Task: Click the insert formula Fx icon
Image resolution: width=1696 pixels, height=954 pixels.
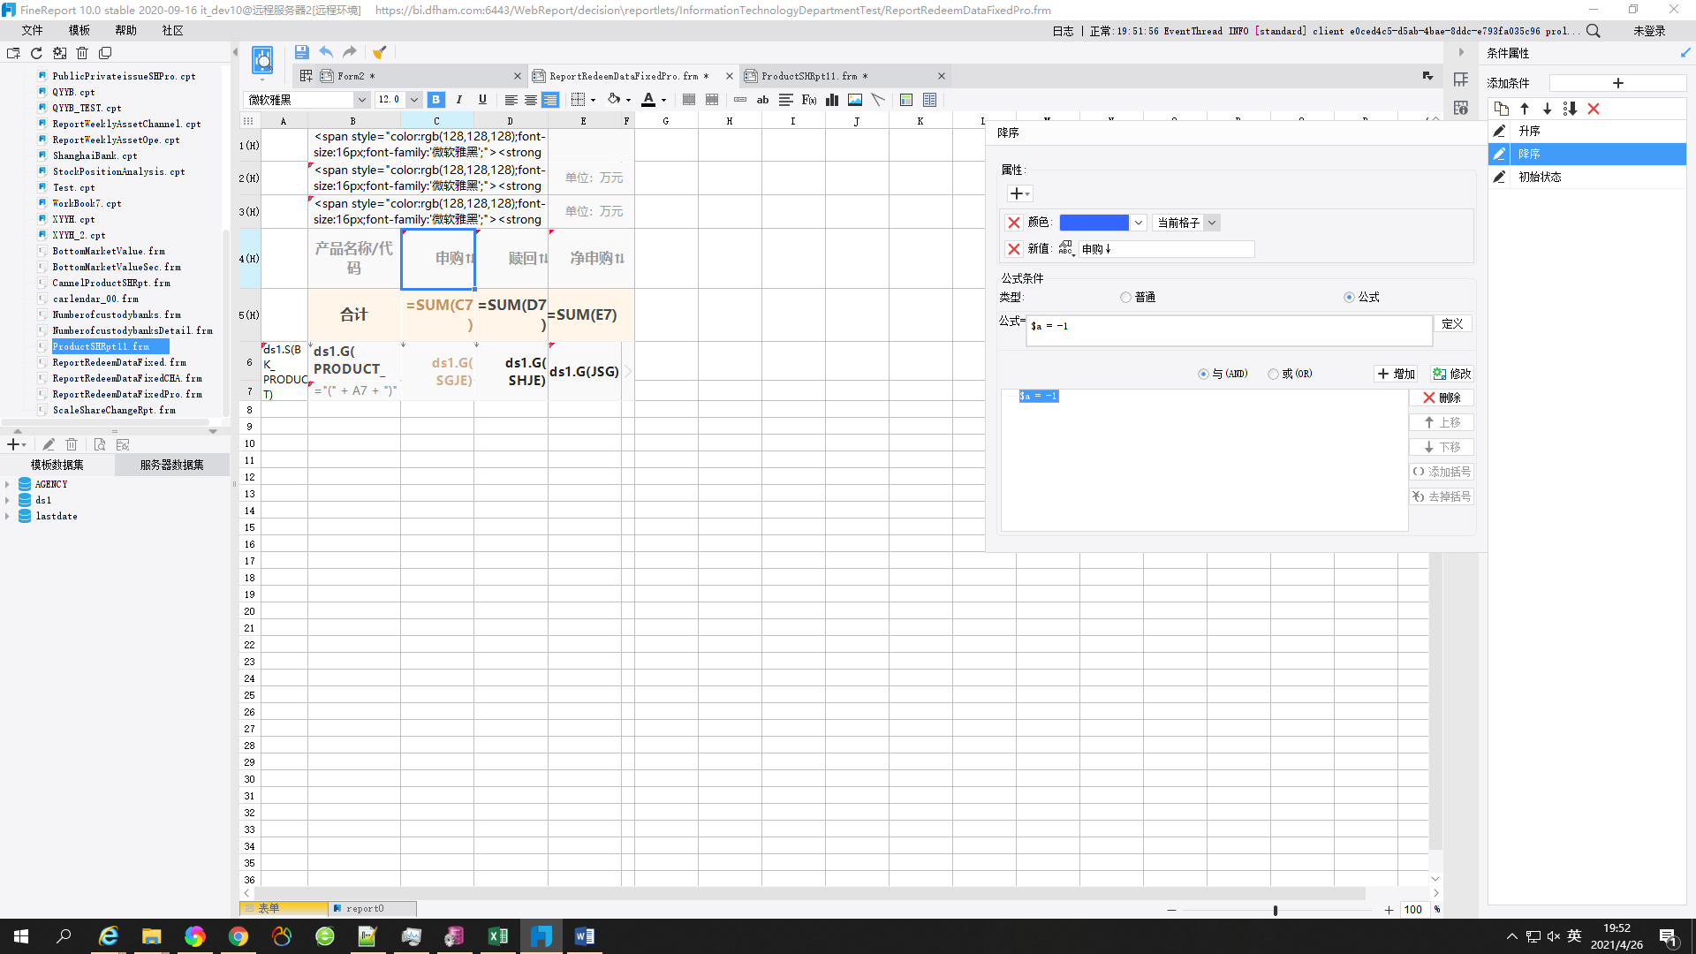Action: [x=808, y=100]
